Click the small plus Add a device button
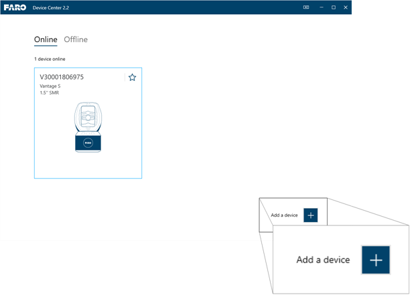 tap(311, 215)
